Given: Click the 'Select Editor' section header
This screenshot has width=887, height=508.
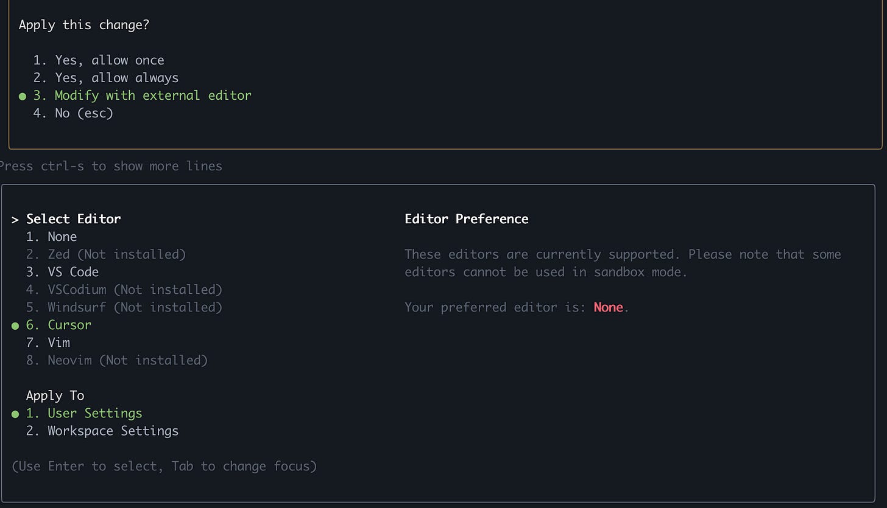Looking at the screenshot, I should coord(74,218).
